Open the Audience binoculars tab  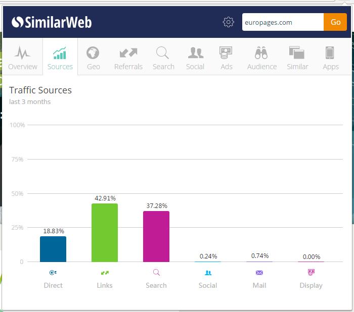click(262, 58)
